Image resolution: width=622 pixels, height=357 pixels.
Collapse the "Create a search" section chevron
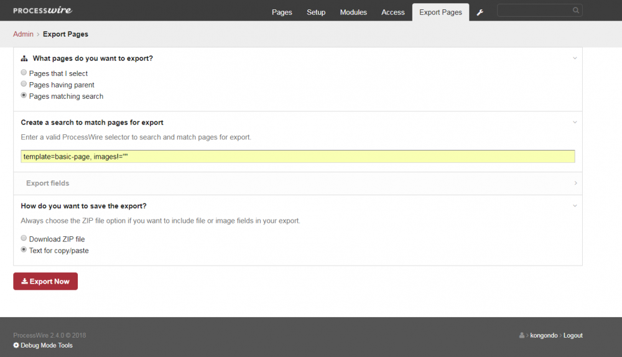(575, 123)
